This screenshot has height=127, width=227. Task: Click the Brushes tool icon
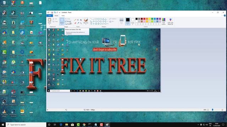point(86,20)
